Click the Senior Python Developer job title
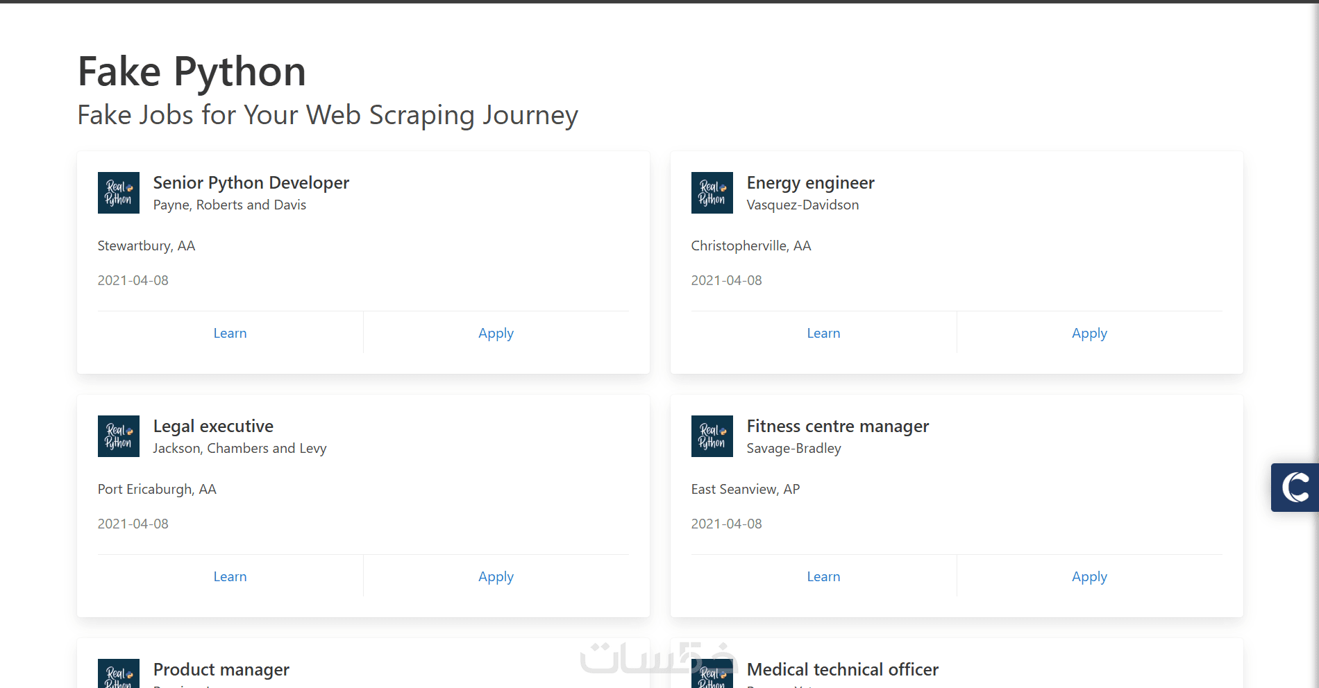The height and width of the screenshot is (688, 1319). 251,183
